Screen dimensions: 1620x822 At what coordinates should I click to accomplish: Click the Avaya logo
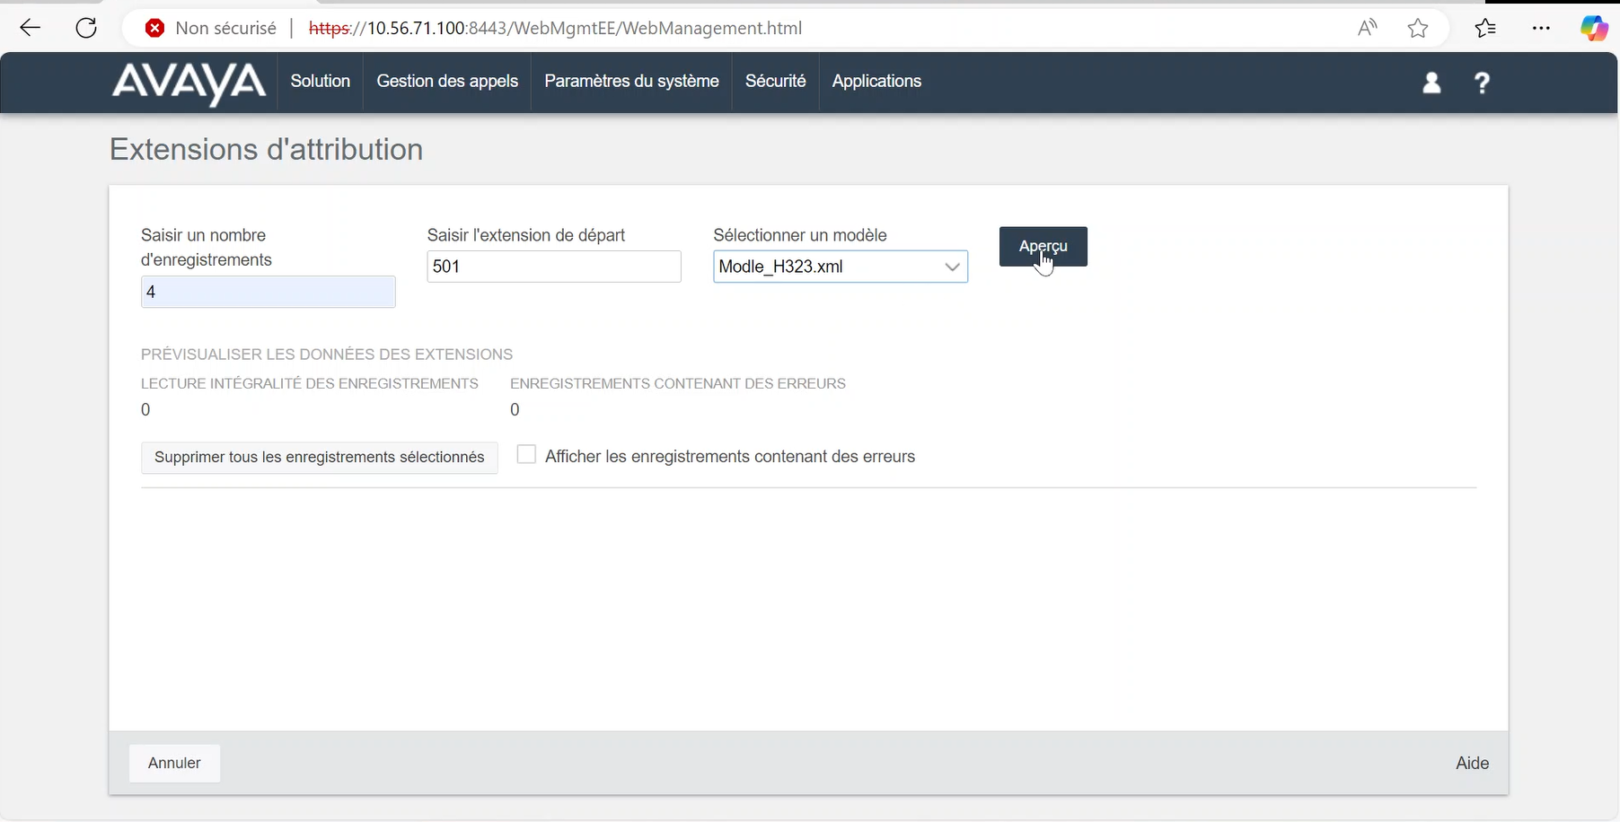(189, 83)
